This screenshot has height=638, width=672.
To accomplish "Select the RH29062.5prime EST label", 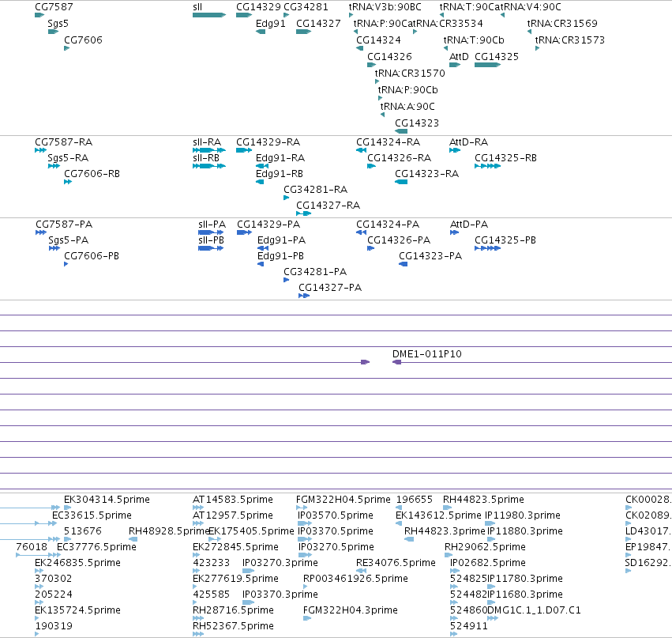I will pos(485,547).
